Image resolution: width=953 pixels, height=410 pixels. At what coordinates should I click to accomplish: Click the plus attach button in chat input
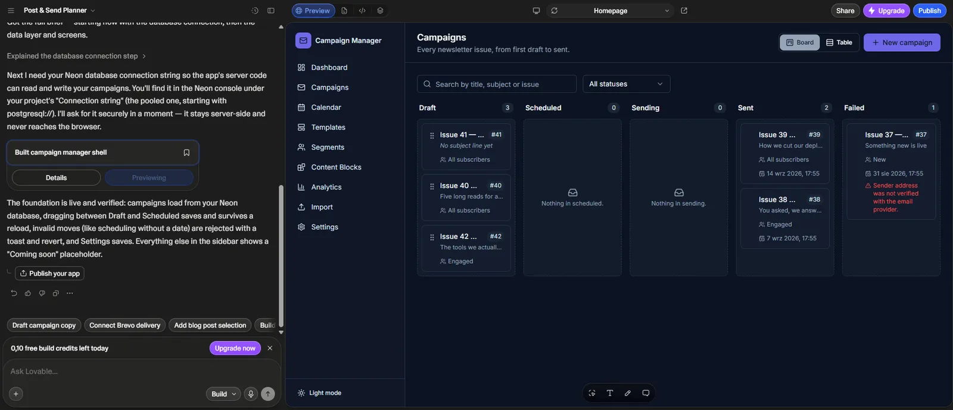(16, 393)
